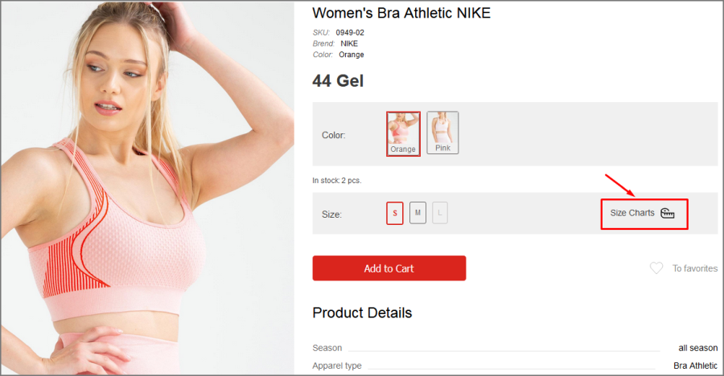Click the "all season" value

click(697, 348)
